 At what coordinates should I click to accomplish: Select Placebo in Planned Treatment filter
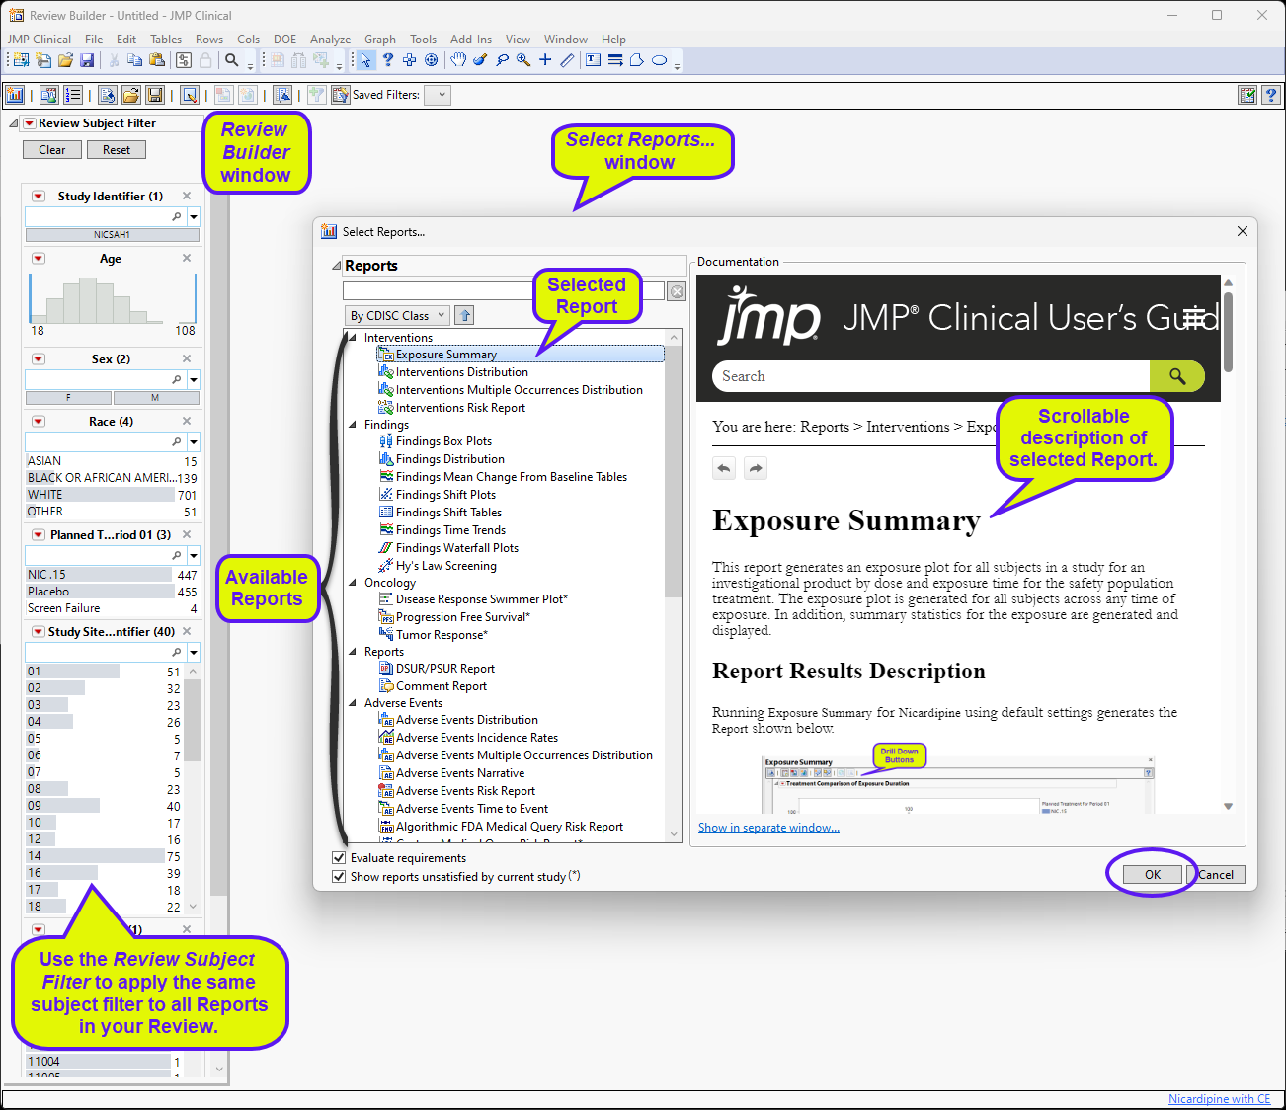[x=112, y=592]
